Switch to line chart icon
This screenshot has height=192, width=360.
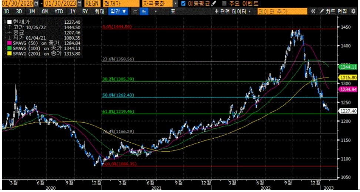pos(135,11)
